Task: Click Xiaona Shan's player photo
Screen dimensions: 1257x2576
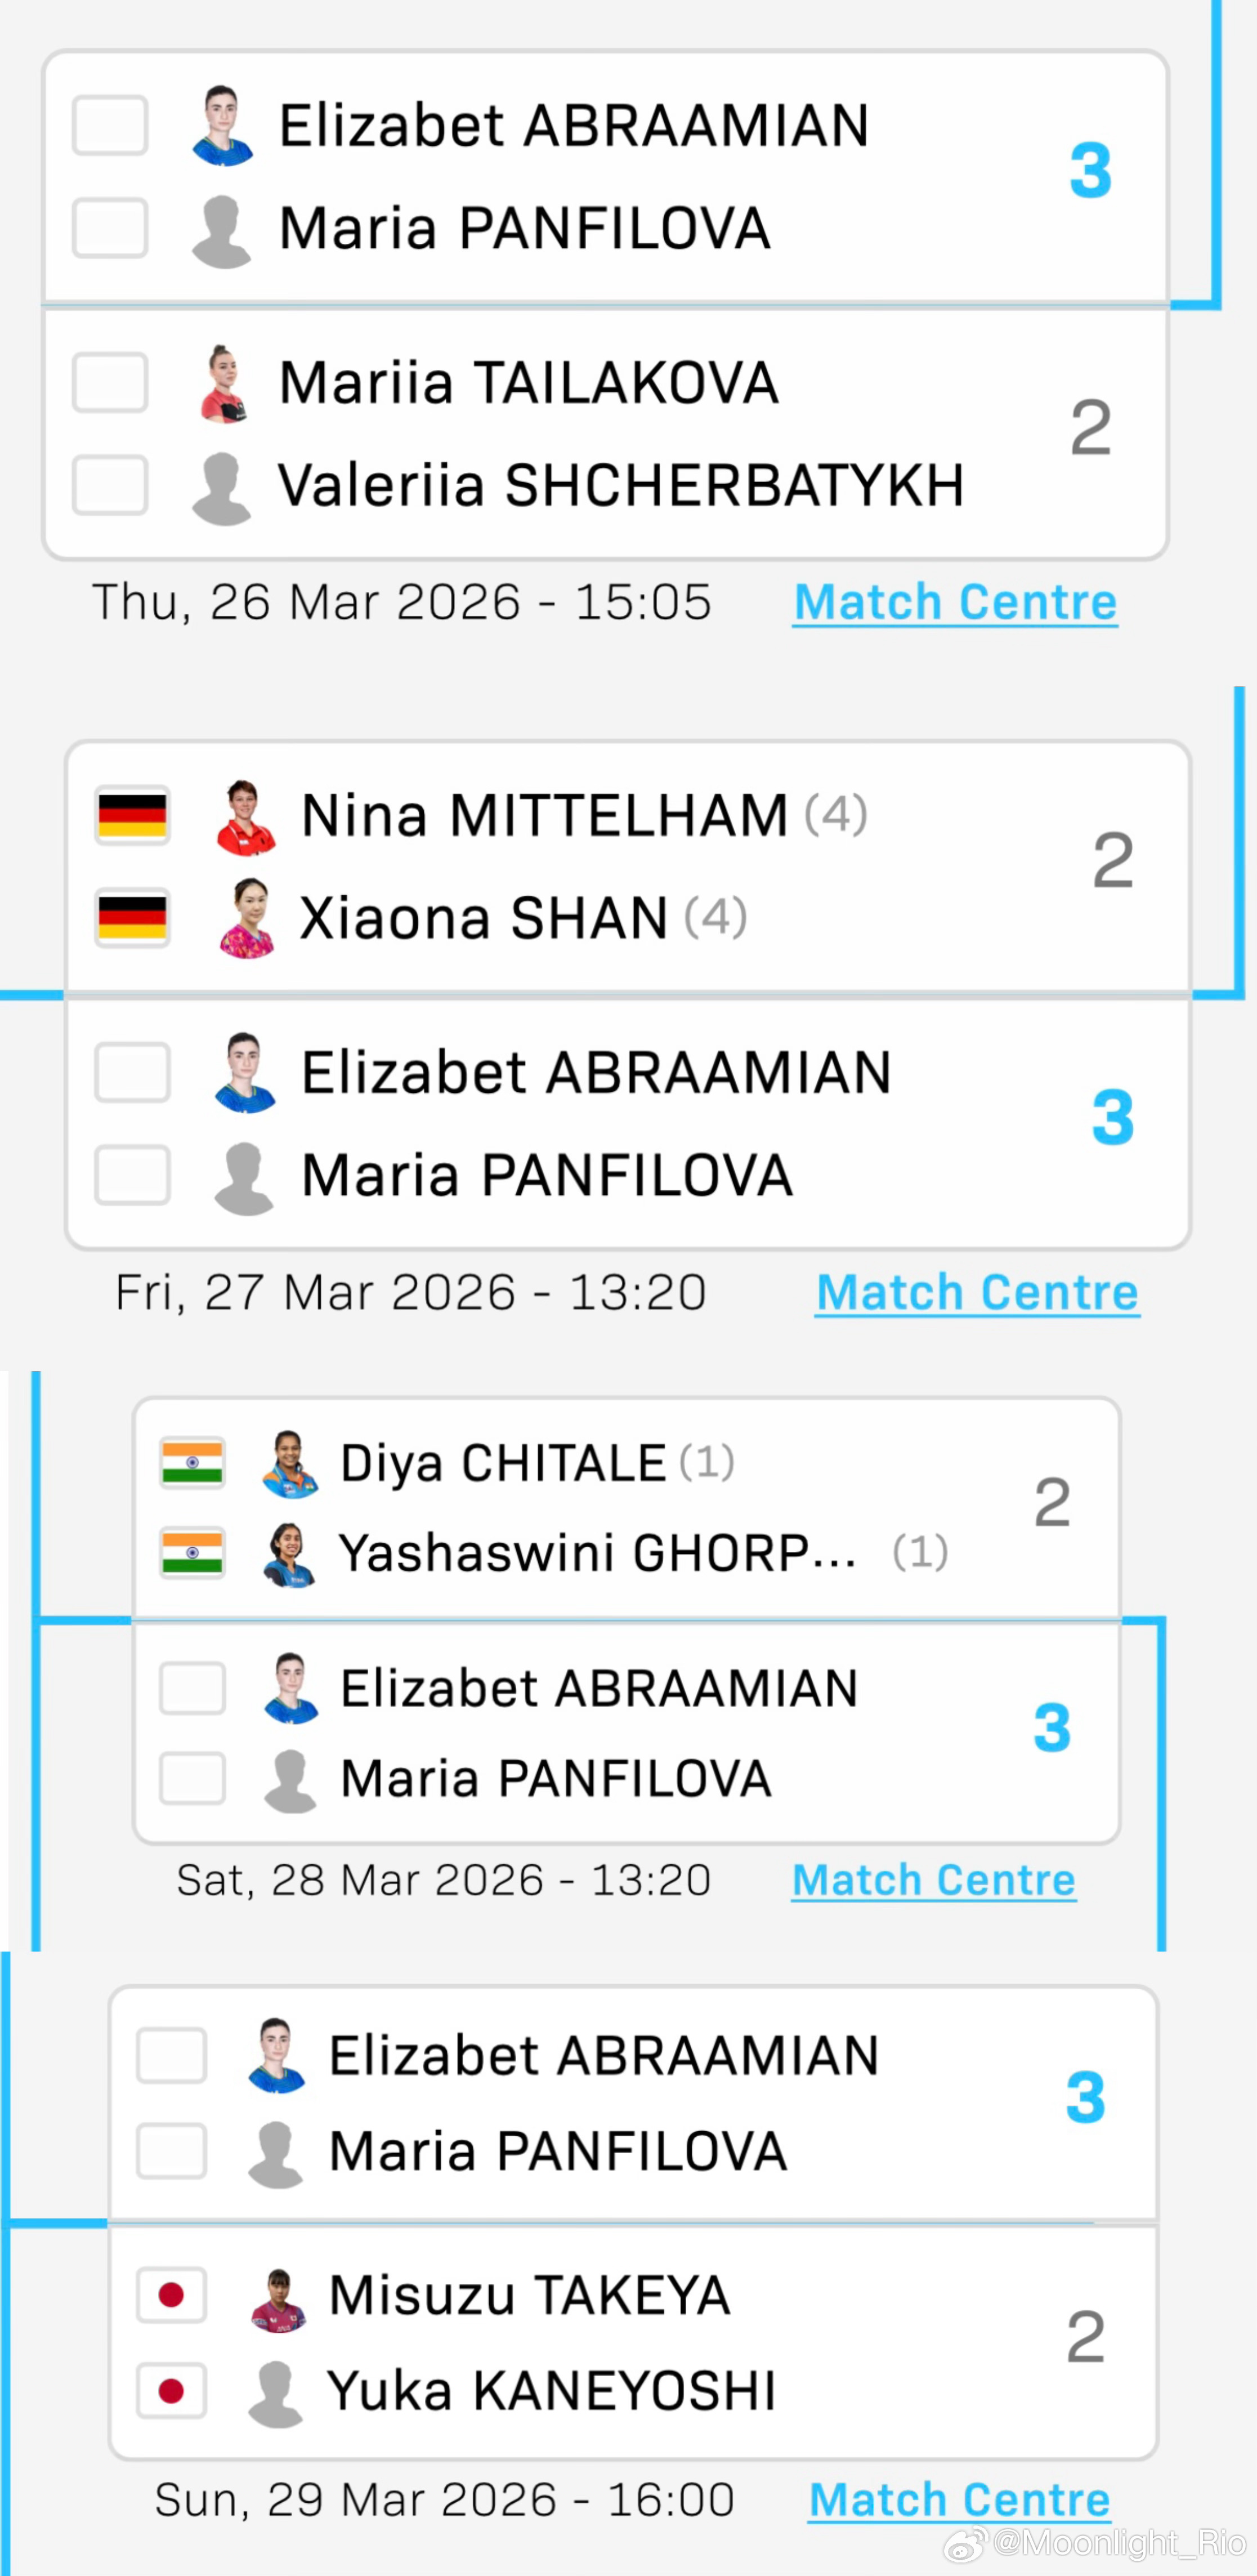Action: coord(245,919)
